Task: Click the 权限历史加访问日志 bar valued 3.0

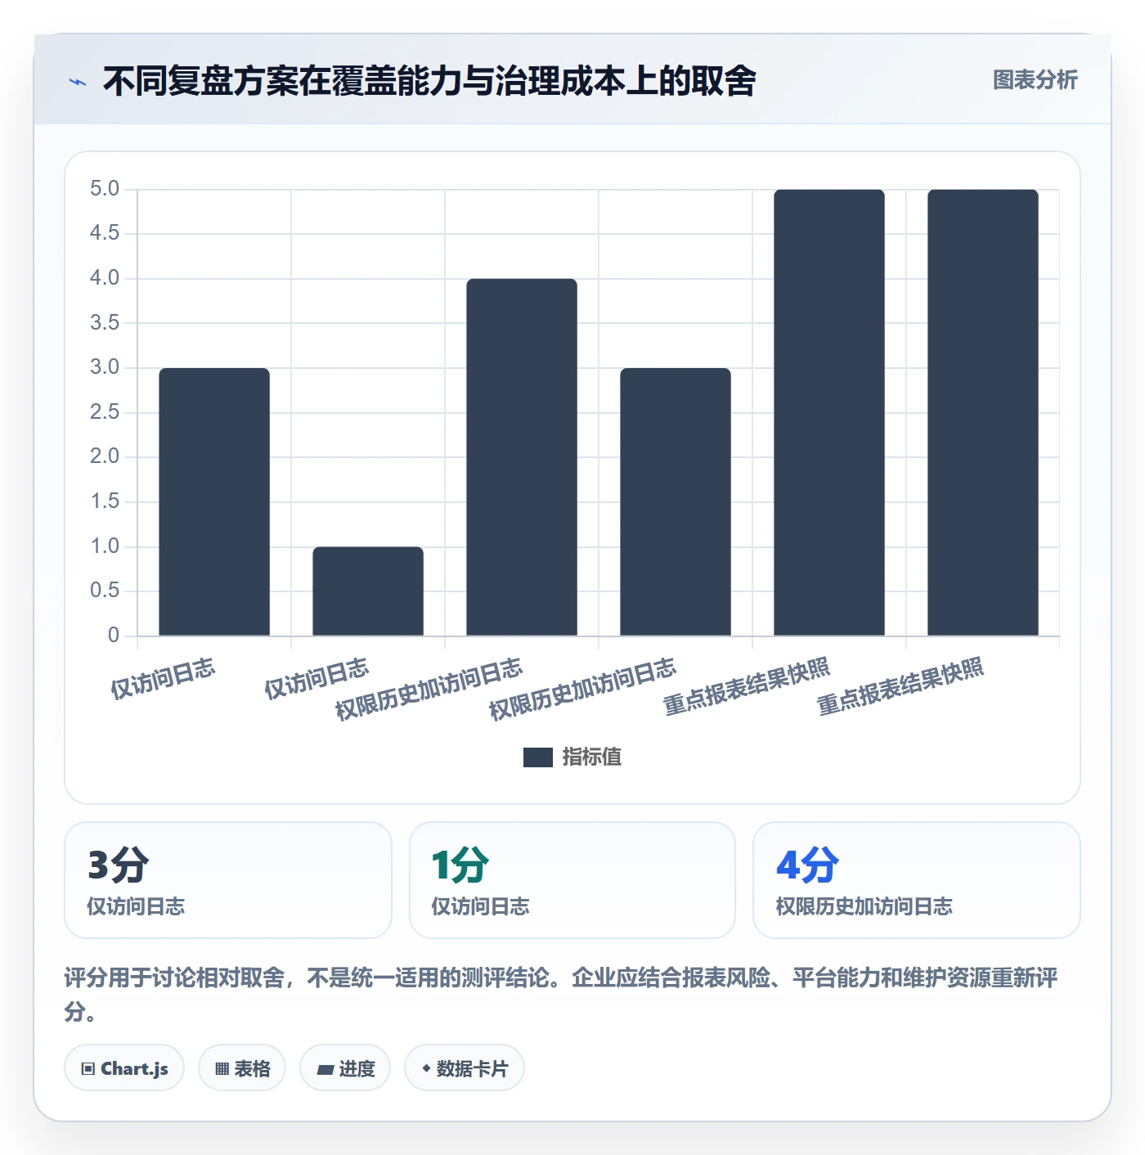Action: pyautogui.click(x=676, y=501)
